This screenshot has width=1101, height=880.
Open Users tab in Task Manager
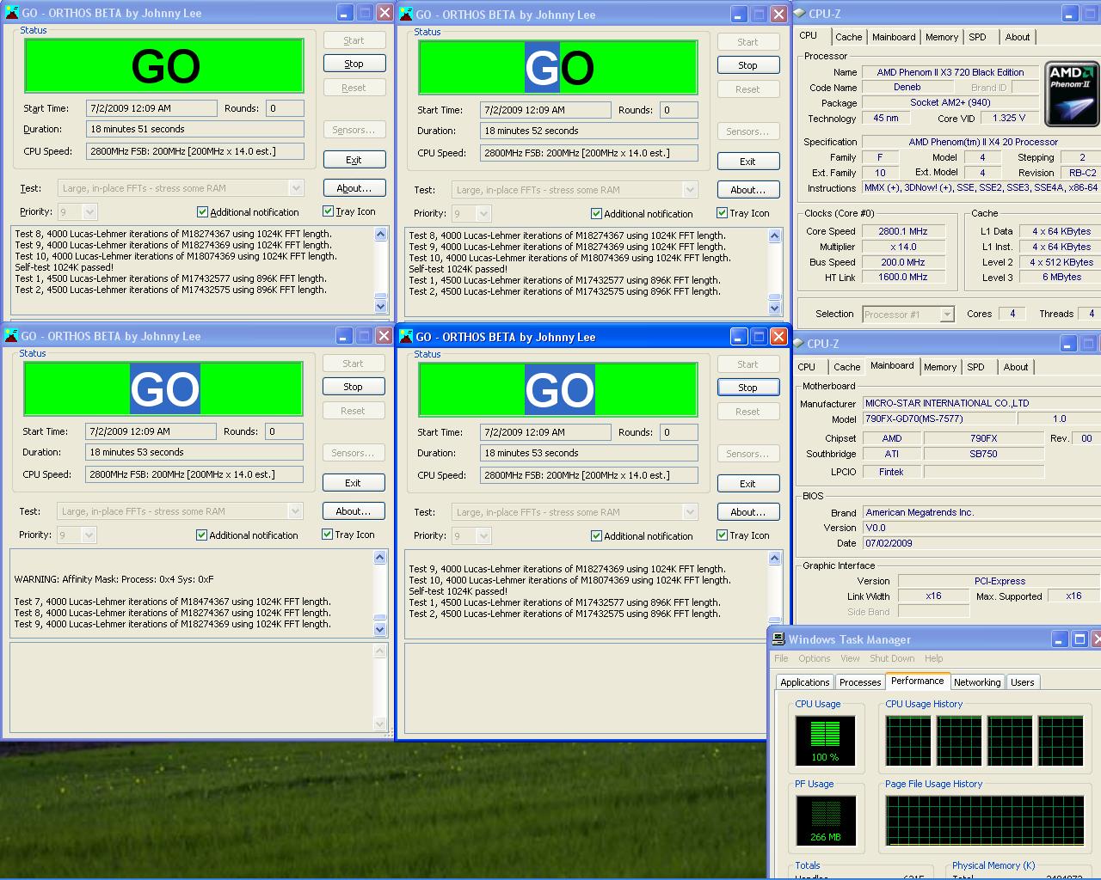(1023, 682)
